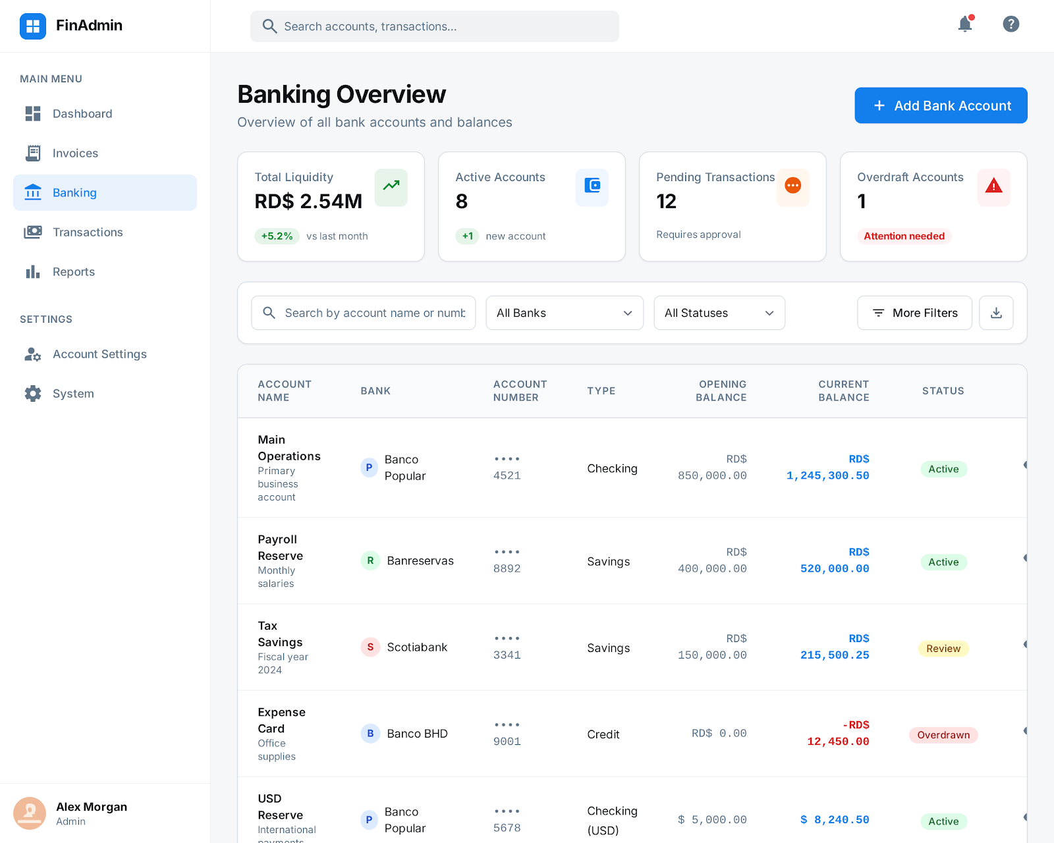Click the Total Liquidity trending-up icon
1054x843 pixels.
(391, 186)
